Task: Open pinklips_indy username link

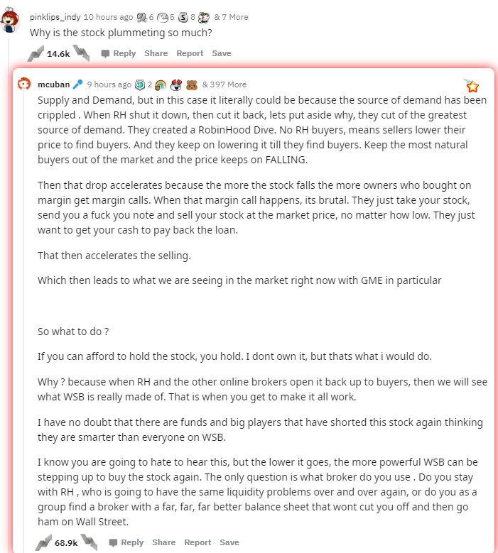Action: pyautogui.click(x=55, y=17)
